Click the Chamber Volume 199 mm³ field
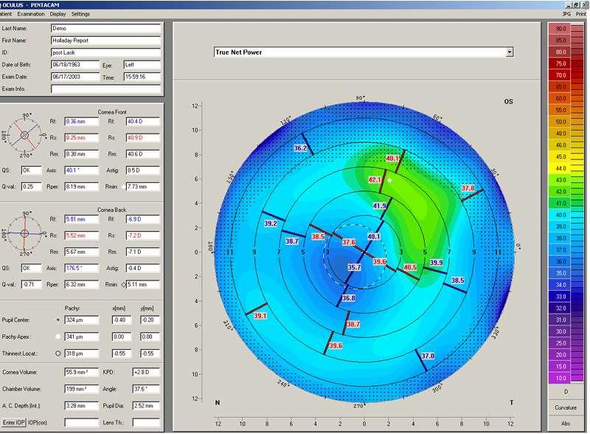This screenshot has height=434, width=590. click(81, 389)
